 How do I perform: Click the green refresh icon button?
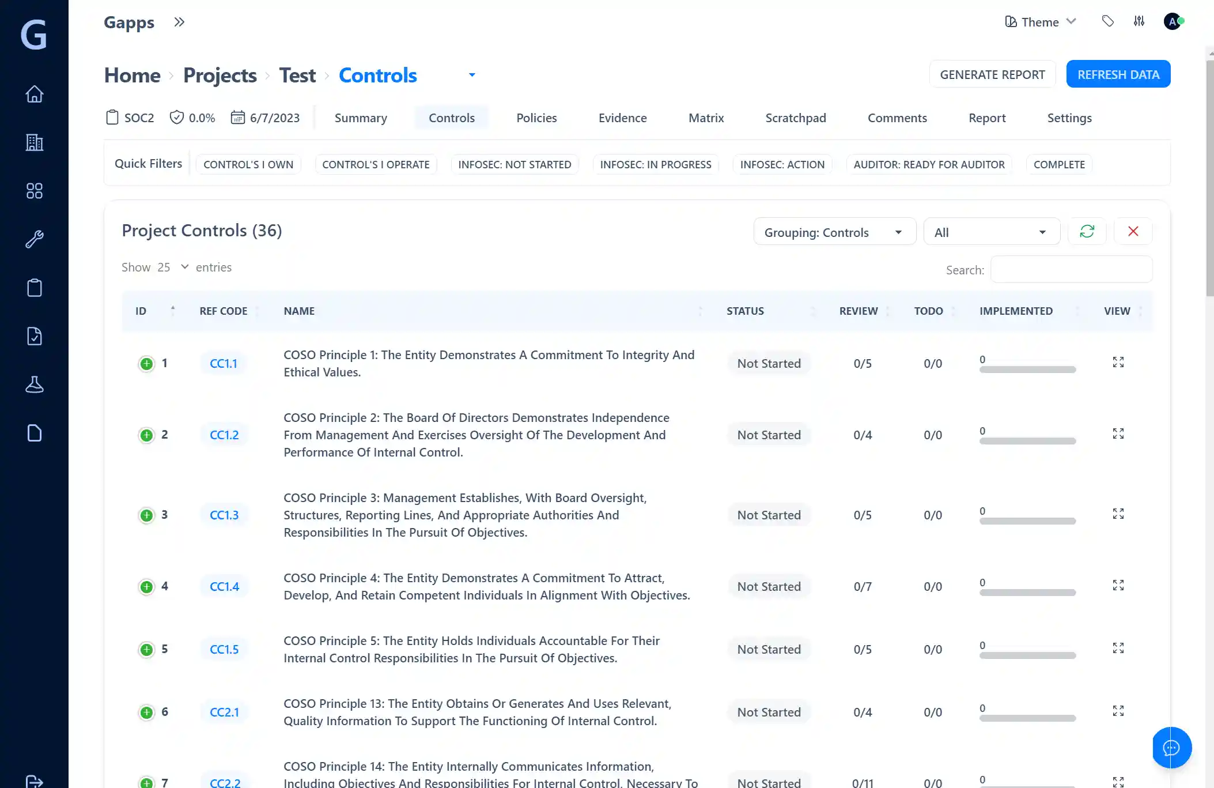[1087, 232]
